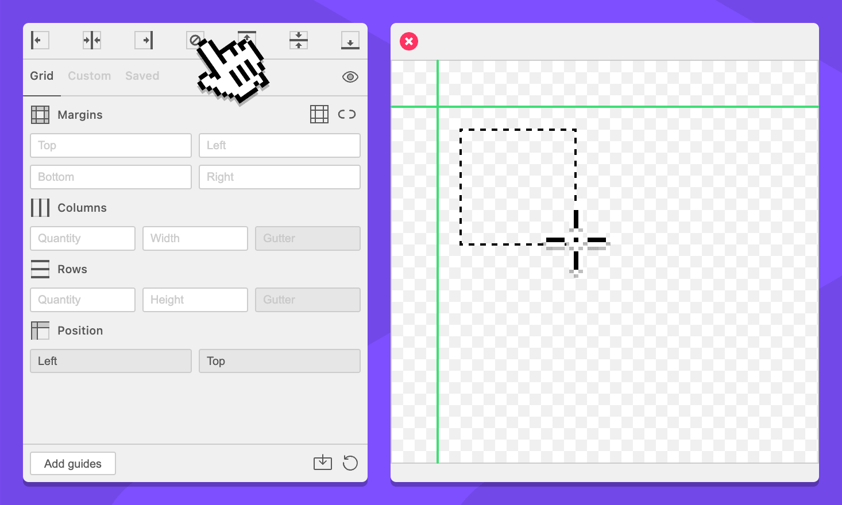Add a guide to the left edge

[x=40, y=40]
